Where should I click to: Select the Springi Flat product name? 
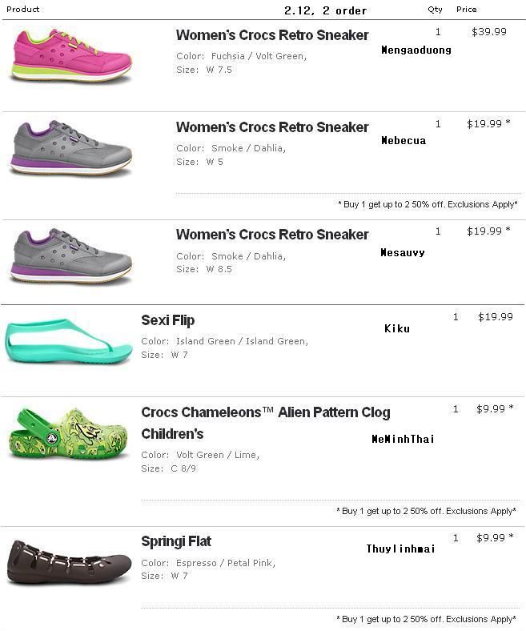click(176, 541)
